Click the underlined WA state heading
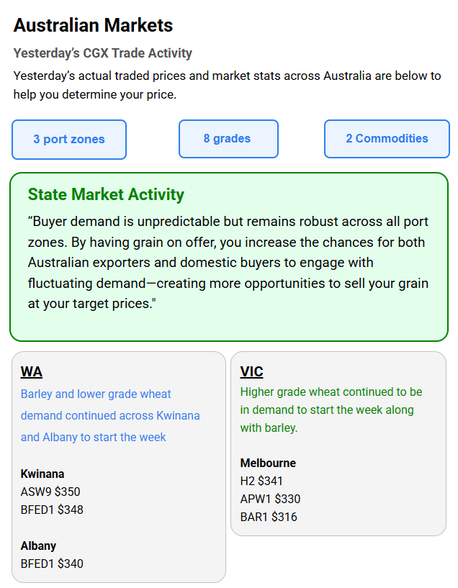This screenshot has height=588, width=458. pos(32,372)
